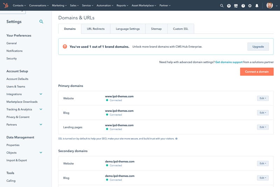Click the SSL info icon

176,139
